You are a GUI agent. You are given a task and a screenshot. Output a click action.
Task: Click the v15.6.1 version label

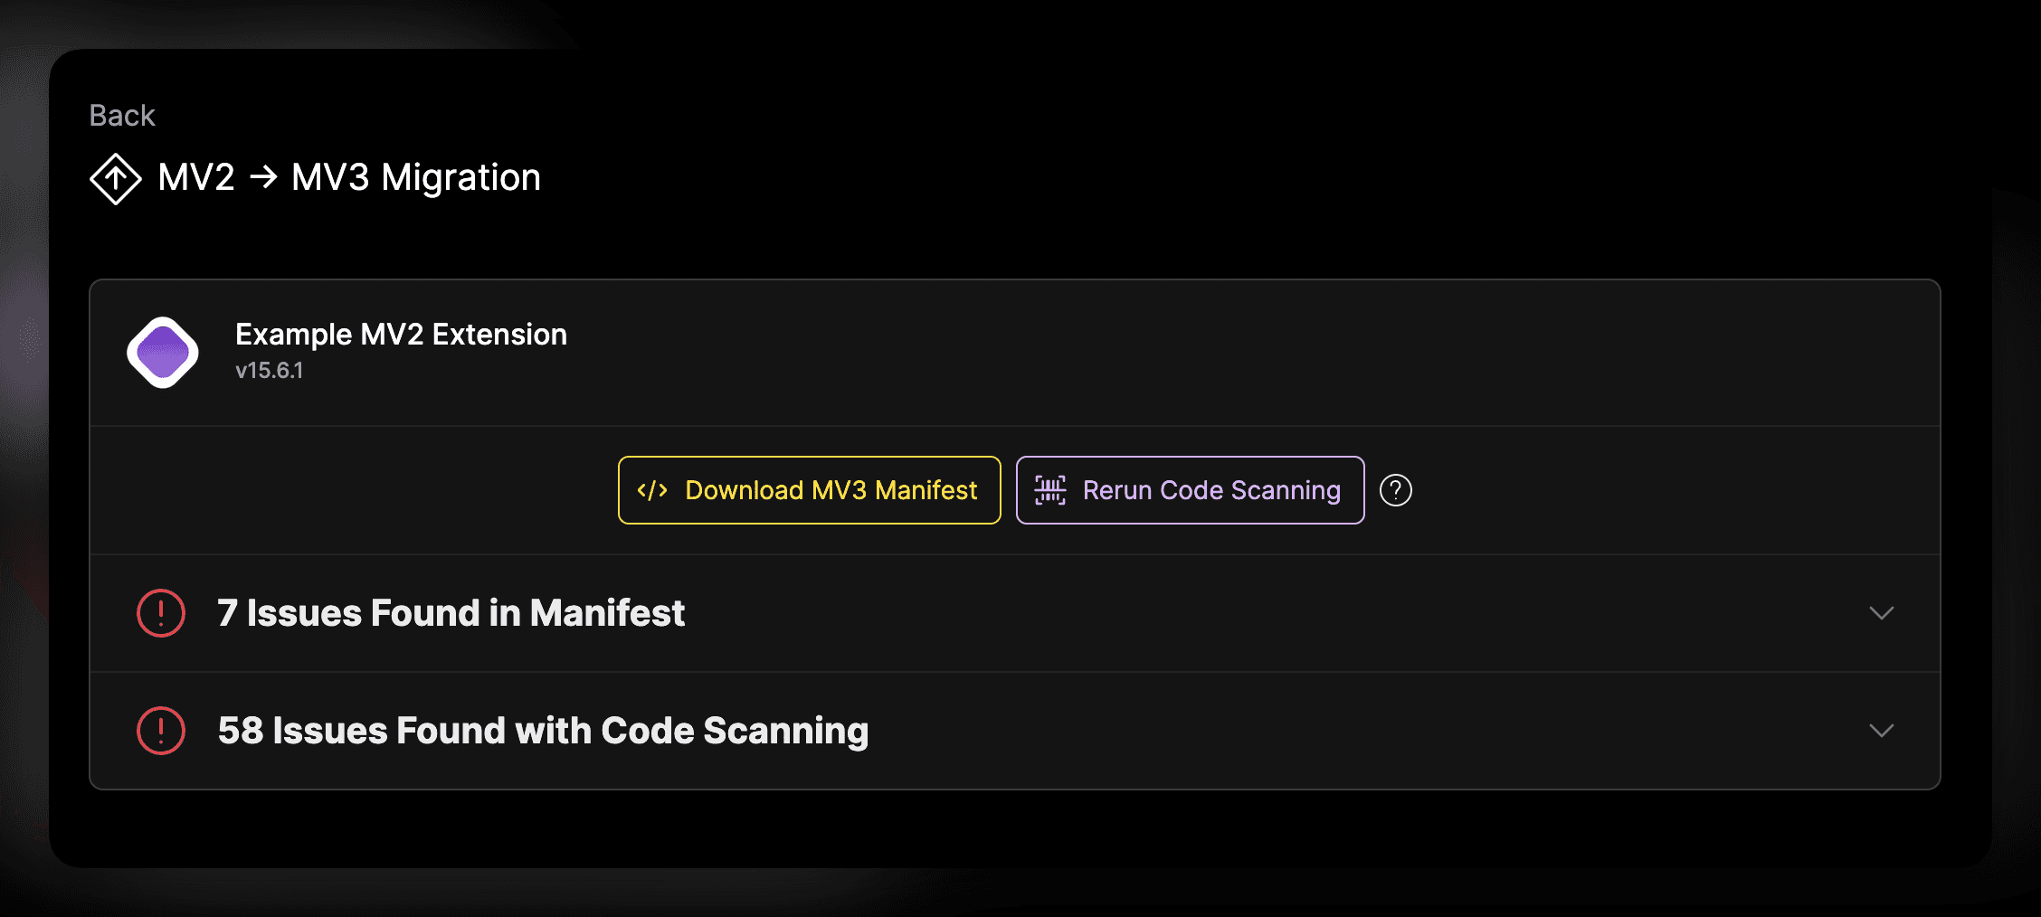269,371
